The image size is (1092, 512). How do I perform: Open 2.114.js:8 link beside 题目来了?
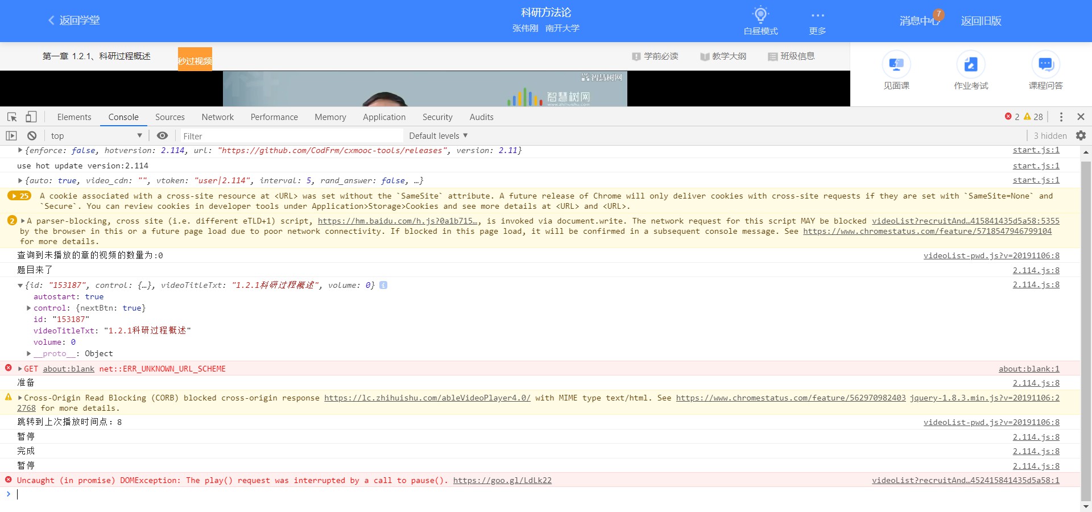tap(1036, 270)
